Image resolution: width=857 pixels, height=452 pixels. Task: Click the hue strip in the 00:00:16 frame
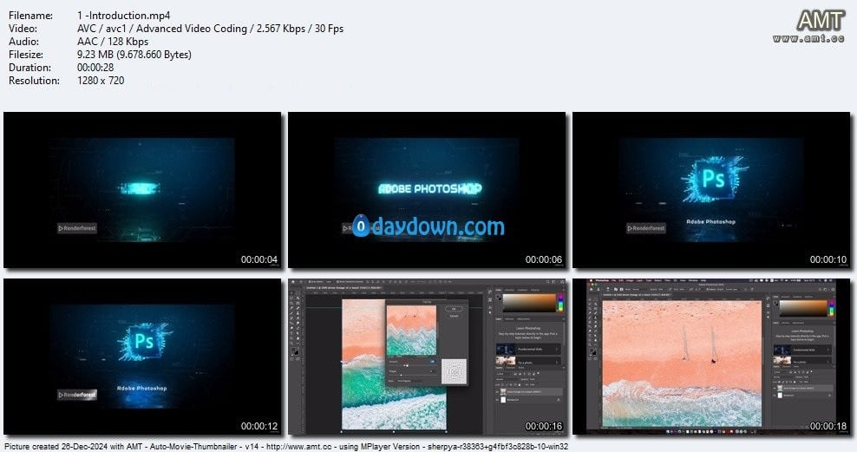click(x=559, y=304)
